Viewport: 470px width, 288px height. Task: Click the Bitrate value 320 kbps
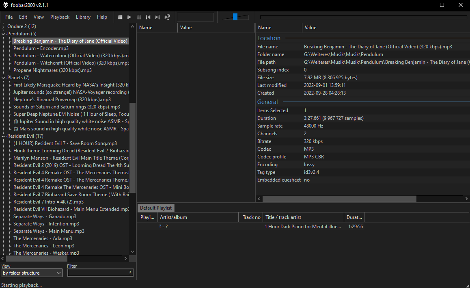click(313, 141)
